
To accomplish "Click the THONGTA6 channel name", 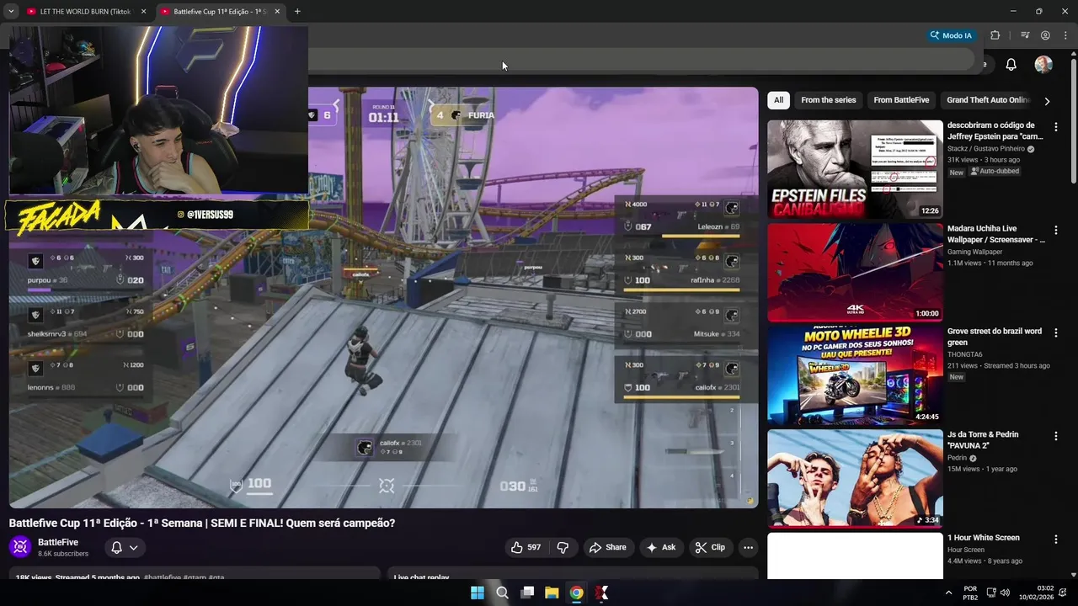I will 965,354.
